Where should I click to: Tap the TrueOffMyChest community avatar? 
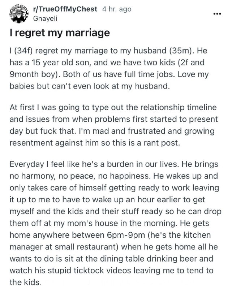tap(18, 14)
